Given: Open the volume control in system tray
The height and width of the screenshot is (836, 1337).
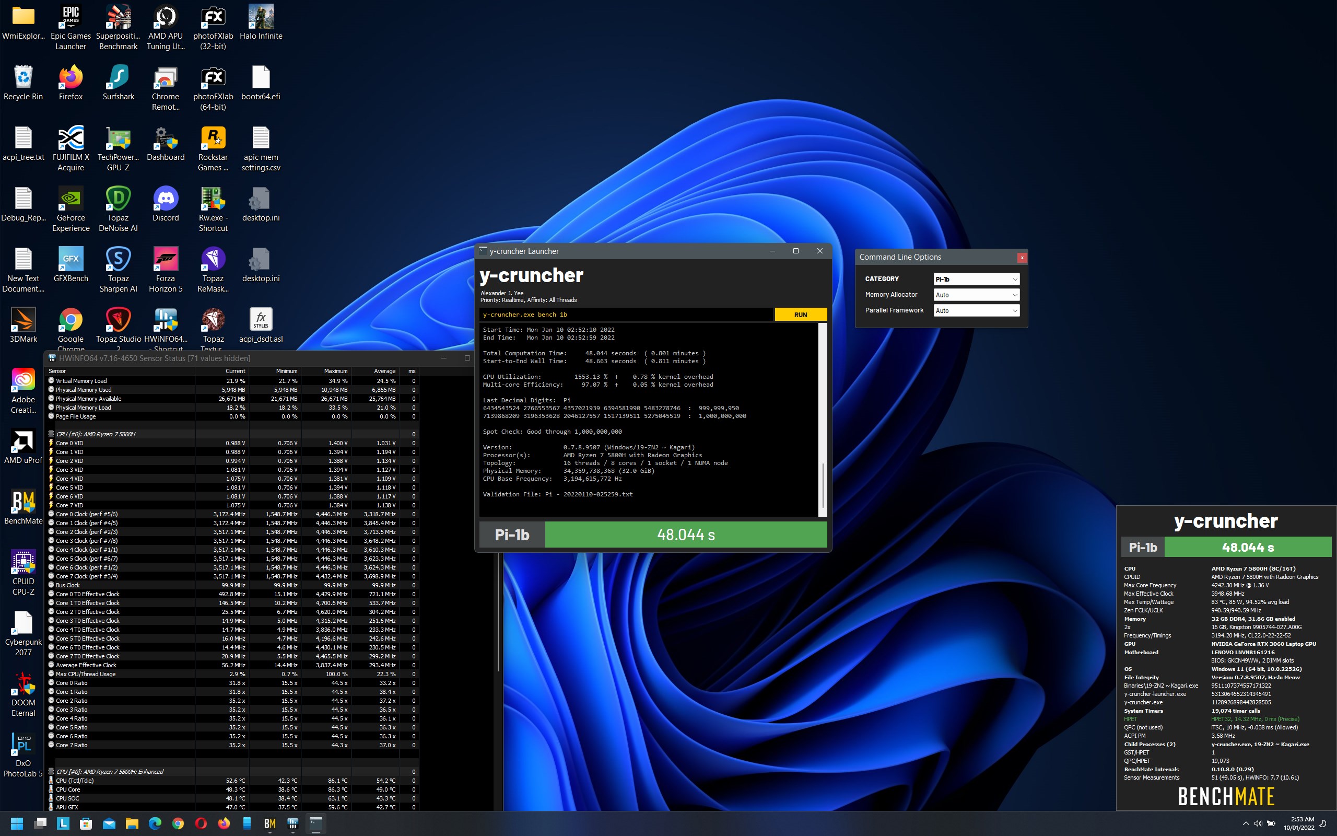Looking at the screenshot, I should [x=1258, y=823].
